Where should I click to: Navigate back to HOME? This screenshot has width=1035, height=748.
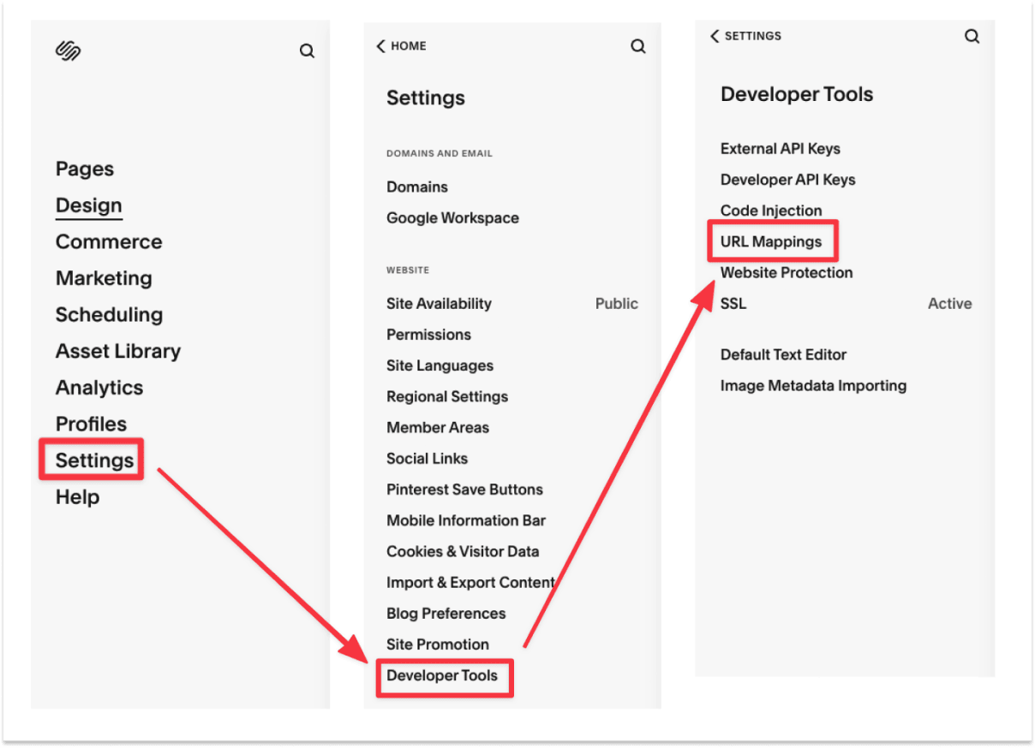point(402,45)
